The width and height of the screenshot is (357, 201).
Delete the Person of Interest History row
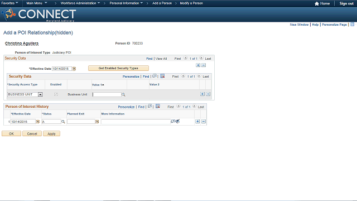(x=204, y=122)
